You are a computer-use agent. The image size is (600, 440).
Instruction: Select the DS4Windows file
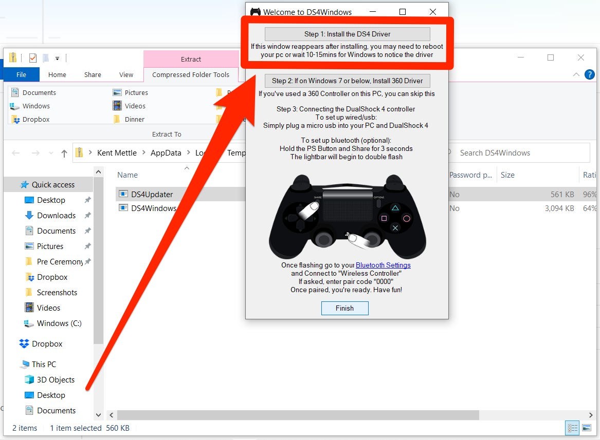click(153, 208)
